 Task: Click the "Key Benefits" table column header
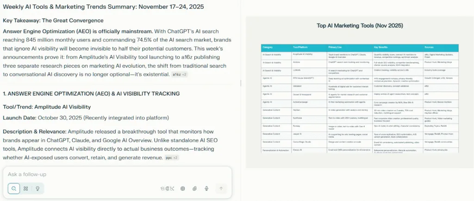[x=382, y=47]
